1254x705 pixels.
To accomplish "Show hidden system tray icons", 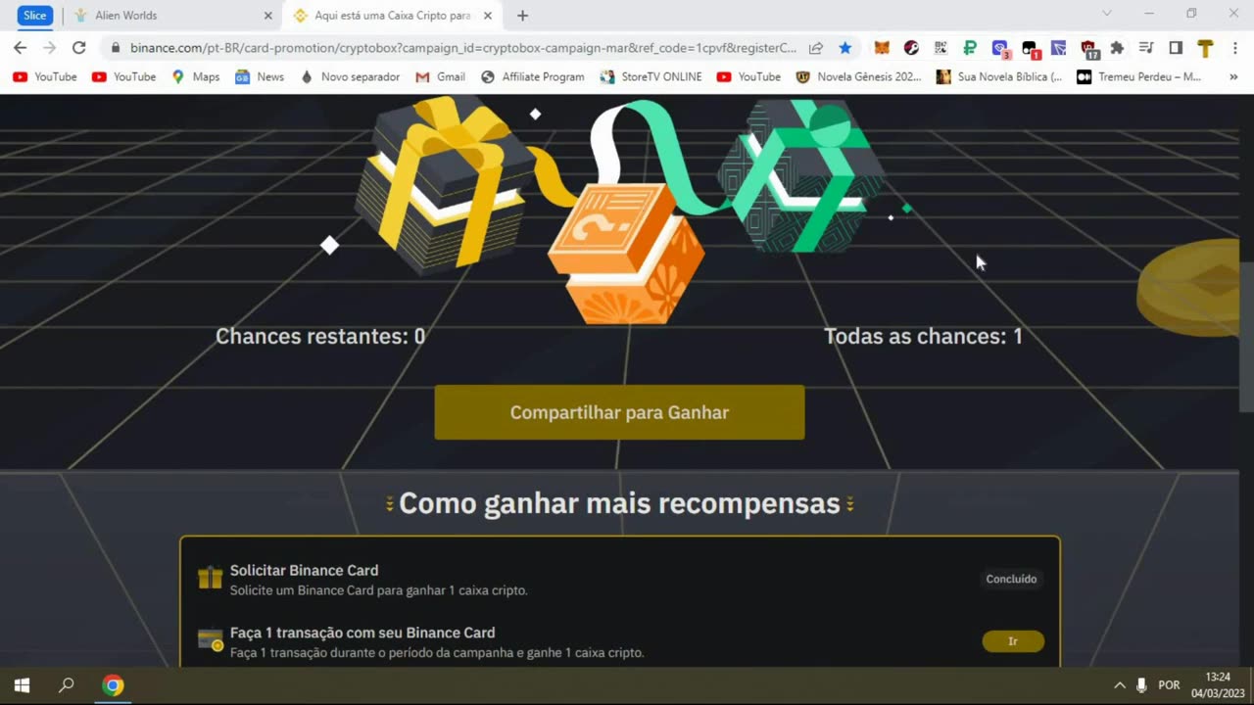I will pos(1120,685).
